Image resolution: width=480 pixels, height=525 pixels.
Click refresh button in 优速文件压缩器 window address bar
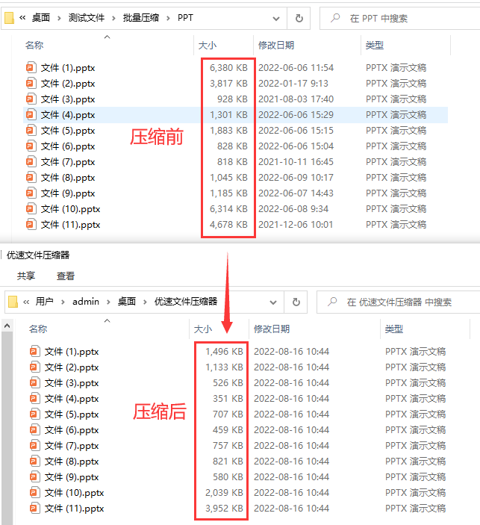[296, 302]
